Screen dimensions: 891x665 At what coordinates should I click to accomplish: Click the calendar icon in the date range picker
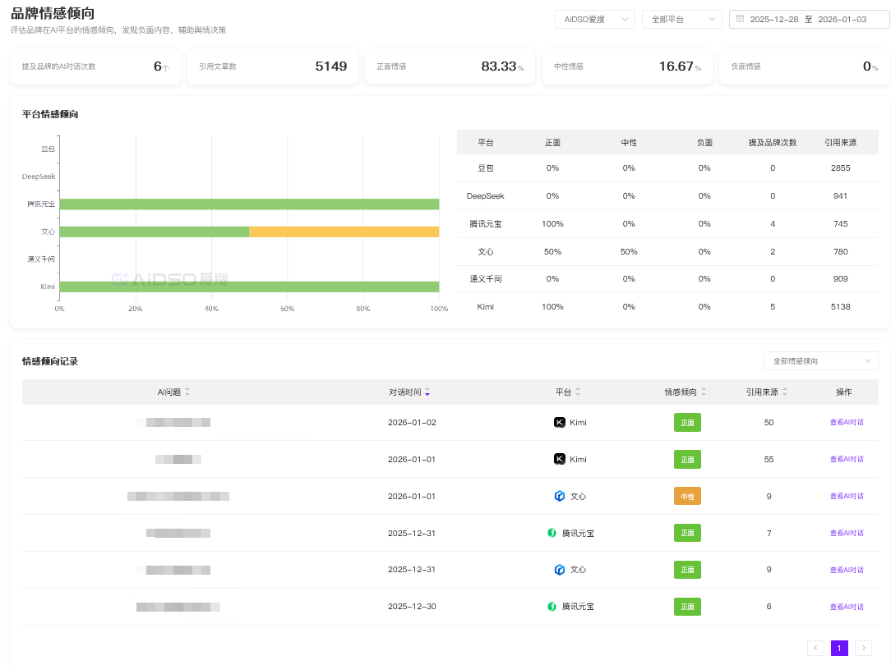click(x=740, y=19)
